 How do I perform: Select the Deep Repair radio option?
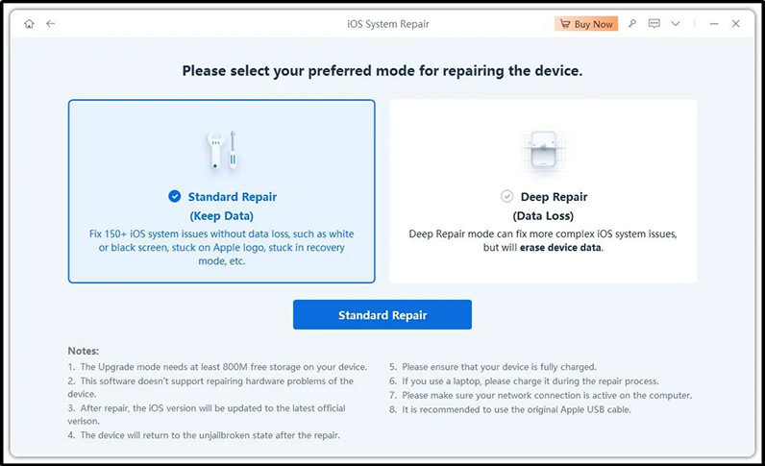click(506, 196)
